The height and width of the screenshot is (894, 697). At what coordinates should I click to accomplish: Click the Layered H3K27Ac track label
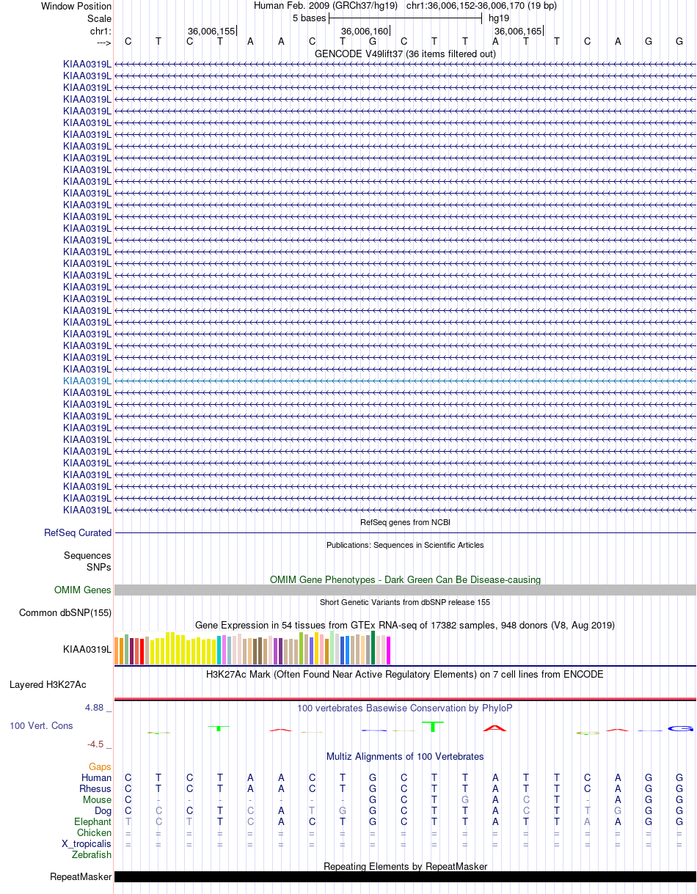(x=48, y=684)
